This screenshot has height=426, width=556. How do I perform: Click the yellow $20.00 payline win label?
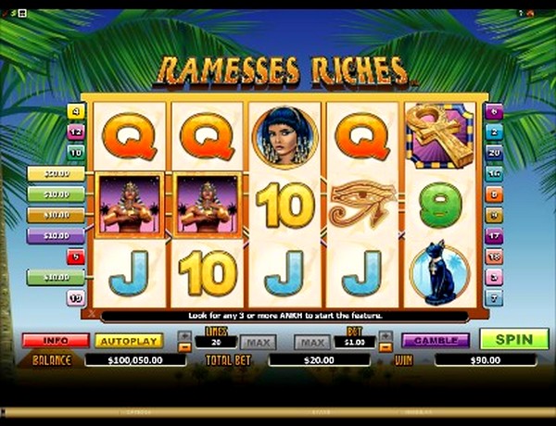pyautogui.click(x=56, y=174)
